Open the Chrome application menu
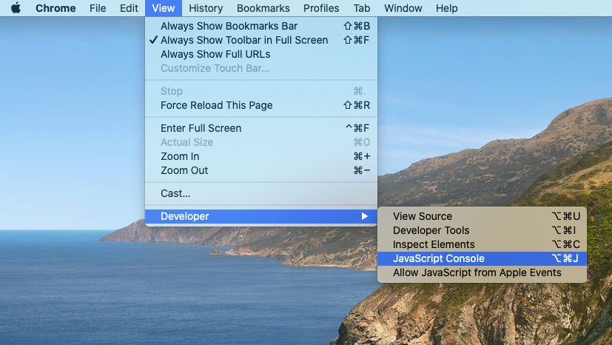 pyautogui.click(x=56, y=8)
